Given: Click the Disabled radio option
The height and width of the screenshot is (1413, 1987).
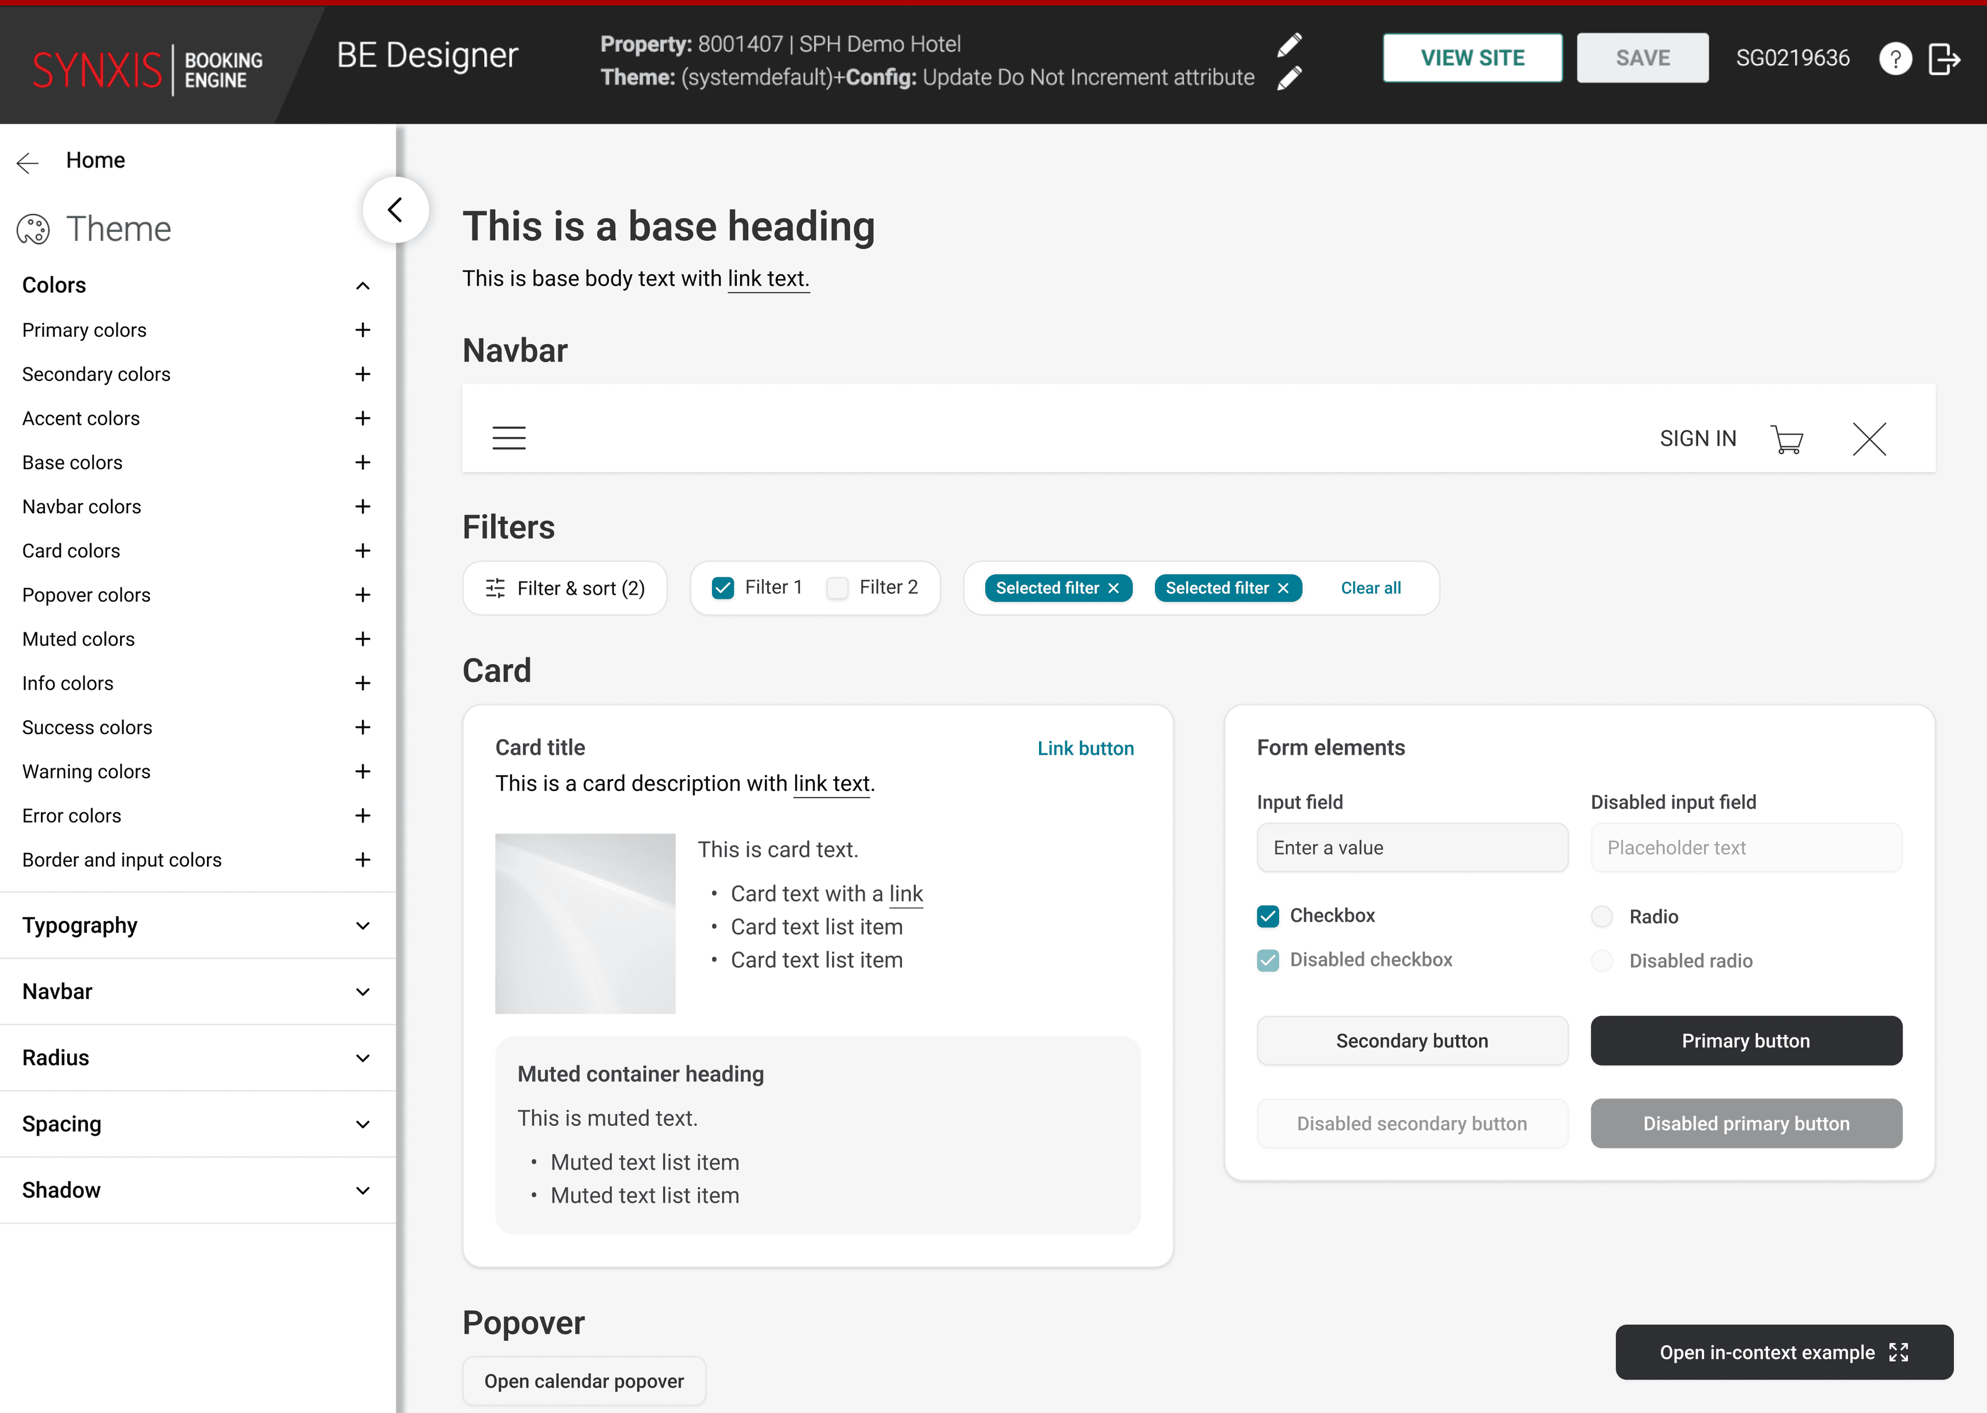Looking at the screenshot, I should (1602, 961).
